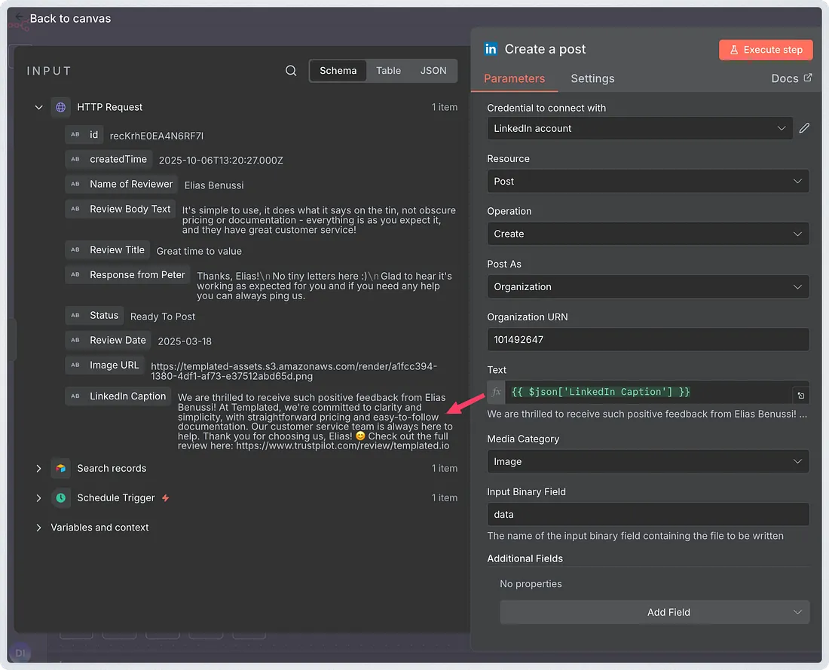Click the HTTP Request globe icon

[61, 107]
